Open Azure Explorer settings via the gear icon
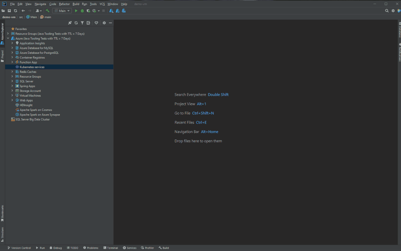Screen dimensions: 401x251 (x=104, y=23)
